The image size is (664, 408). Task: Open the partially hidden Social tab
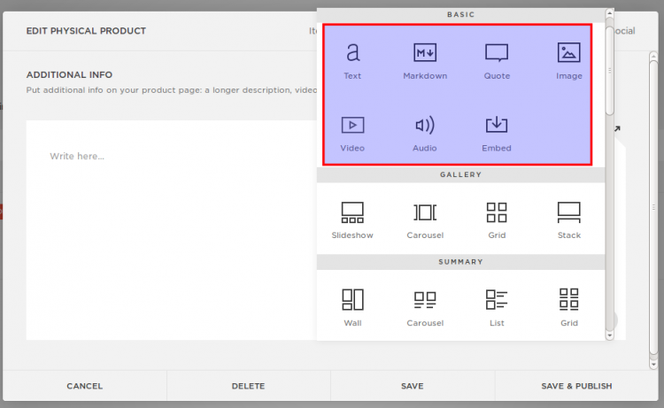pos(625,31)
